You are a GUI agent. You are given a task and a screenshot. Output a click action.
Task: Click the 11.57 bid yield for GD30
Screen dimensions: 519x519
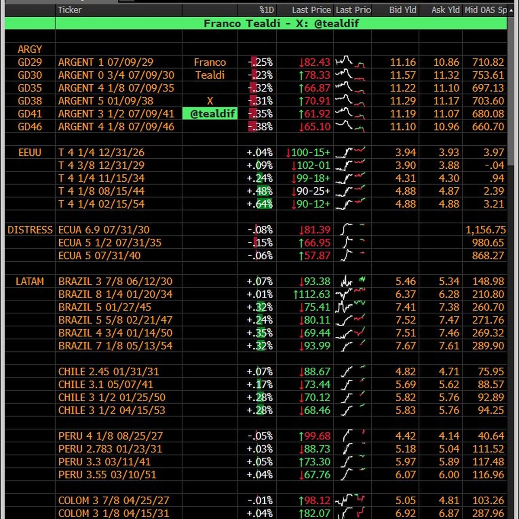[403, 75]
